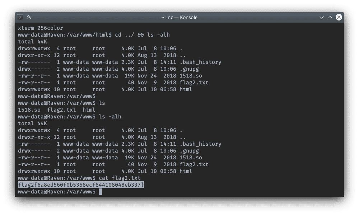This screenshot has height=215, width=359.
Task: Click '.gnupg' in the second directory listing
Action: click(x=191, y=151)
